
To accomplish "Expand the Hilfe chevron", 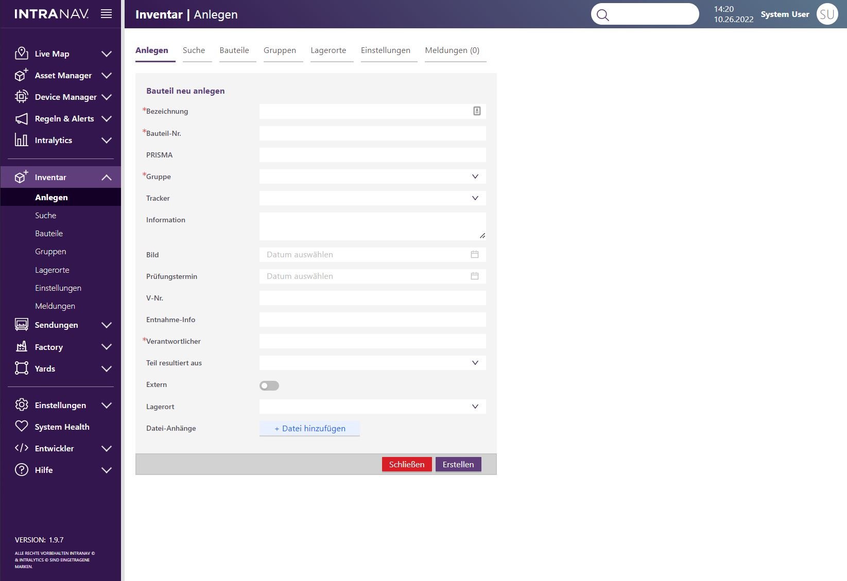I will [107, 470].
